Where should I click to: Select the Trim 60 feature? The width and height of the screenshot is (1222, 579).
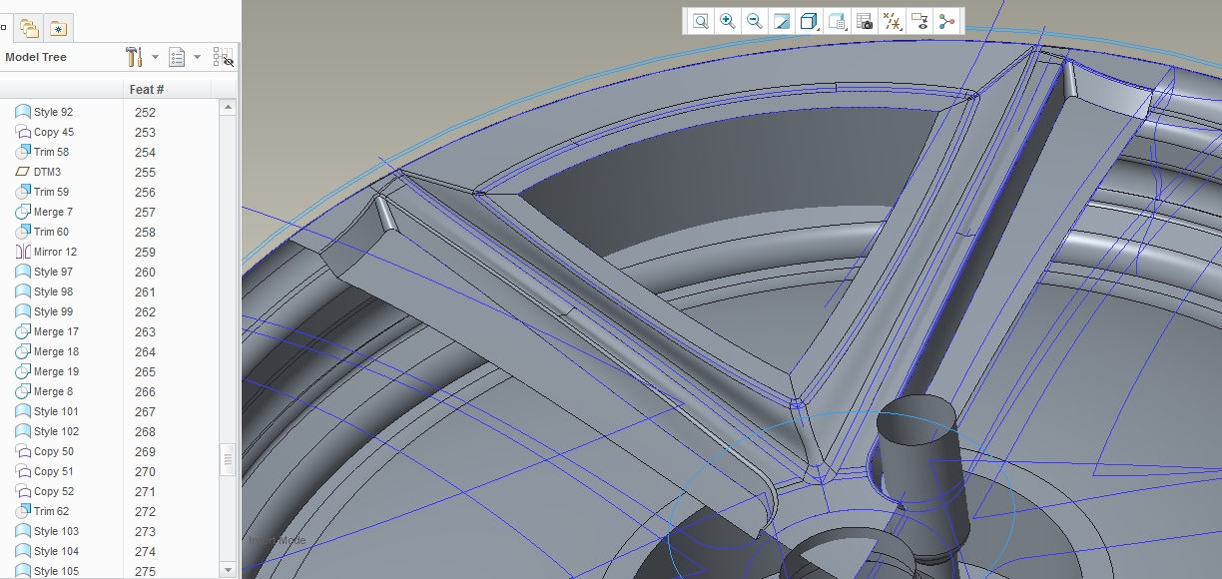pyautogui.click(x=42, y=232)
